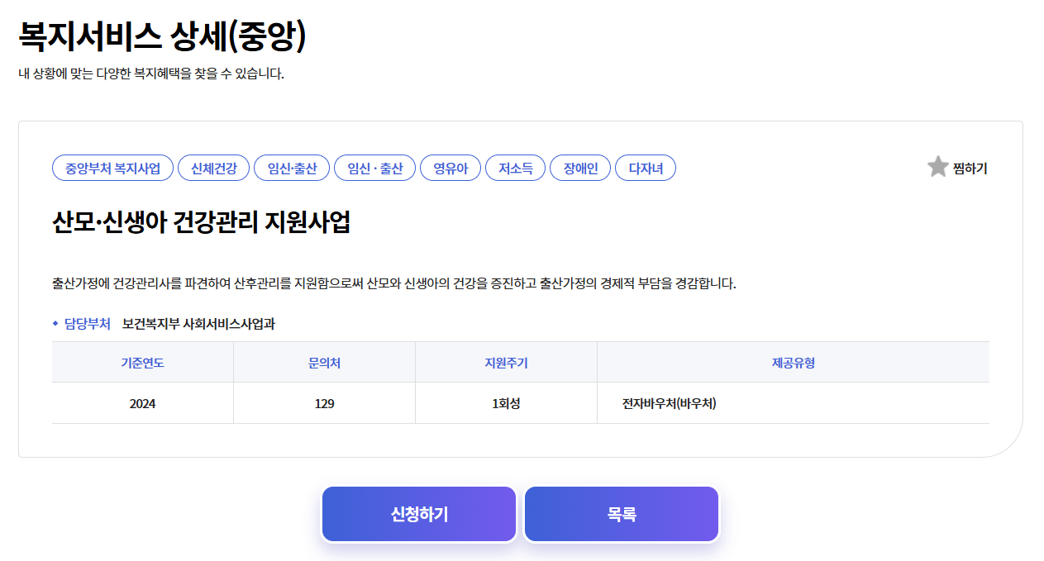The image size is (1044, 561).
Task: Click the 다자녀 tag pill
Action: tap(646, 167)
